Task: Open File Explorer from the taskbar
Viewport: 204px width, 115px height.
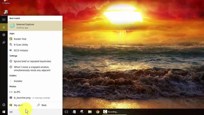Action: [x=90, y=112]
